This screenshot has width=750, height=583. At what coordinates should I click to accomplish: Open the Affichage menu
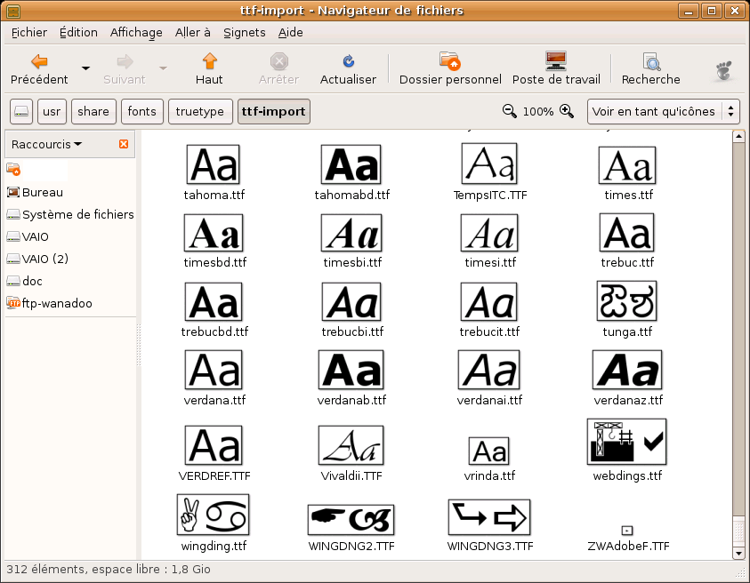[x=136, y=32]
